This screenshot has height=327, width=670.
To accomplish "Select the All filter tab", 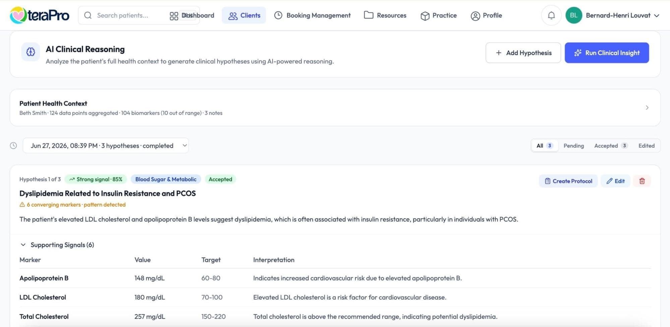I will (x=544, y=146).
